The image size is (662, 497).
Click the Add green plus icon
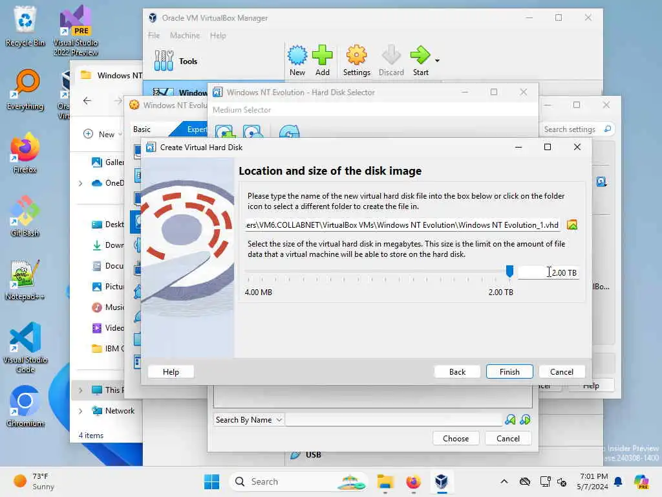(x=322, y=60)
